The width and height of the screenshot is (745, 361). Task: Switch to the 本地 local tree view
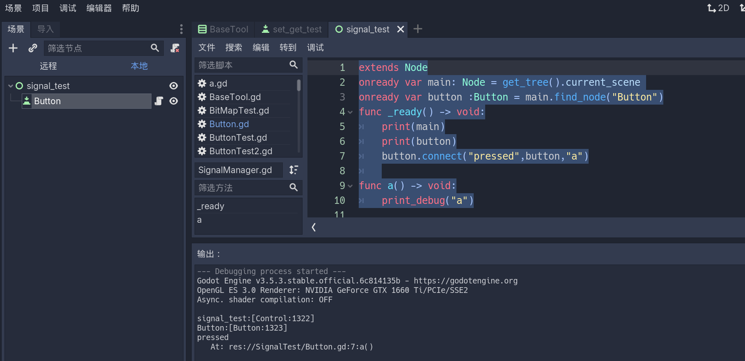[x=139, y=66]
